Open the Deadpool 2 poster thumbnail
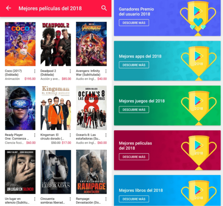Viewport: 223px width, 206px height. [56, 44]
